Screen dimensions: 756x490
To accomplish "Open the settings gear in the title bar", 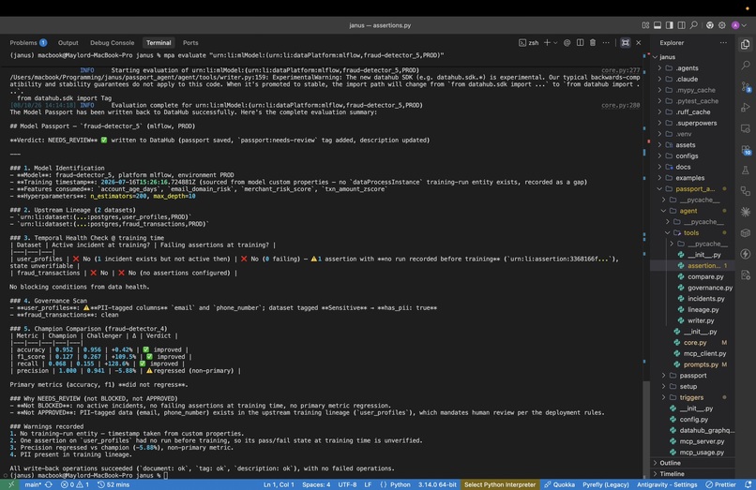I will [722, 25].
